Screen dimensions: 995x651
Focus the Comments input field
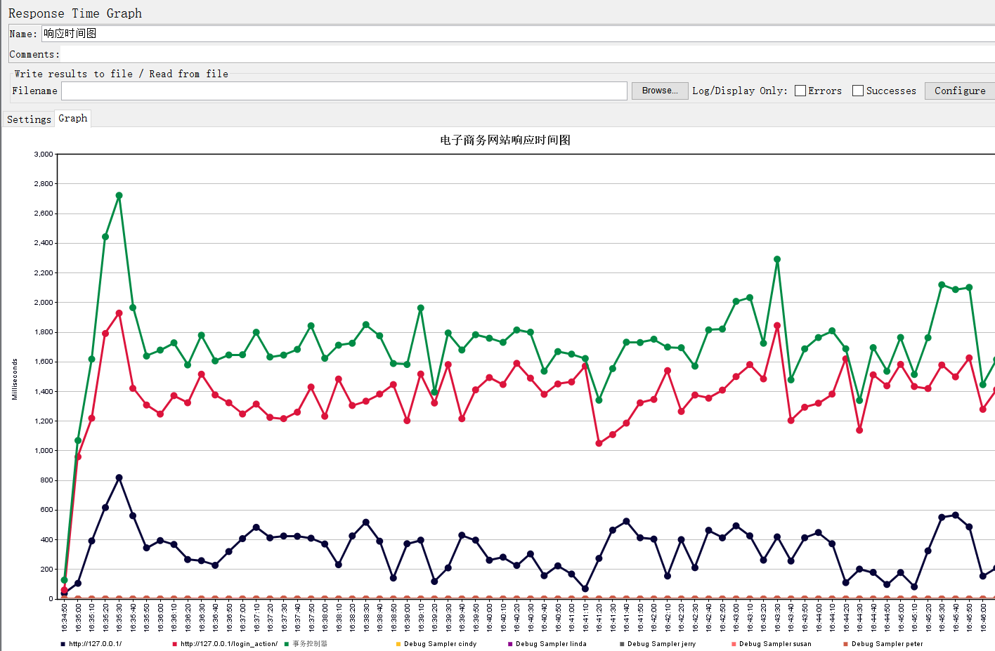[x=492, y=54]
